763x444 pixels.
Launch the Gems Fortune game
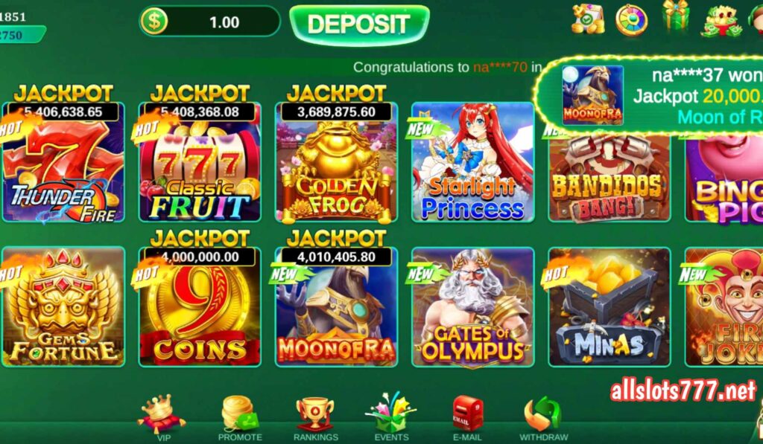click(x=63, y=306)
